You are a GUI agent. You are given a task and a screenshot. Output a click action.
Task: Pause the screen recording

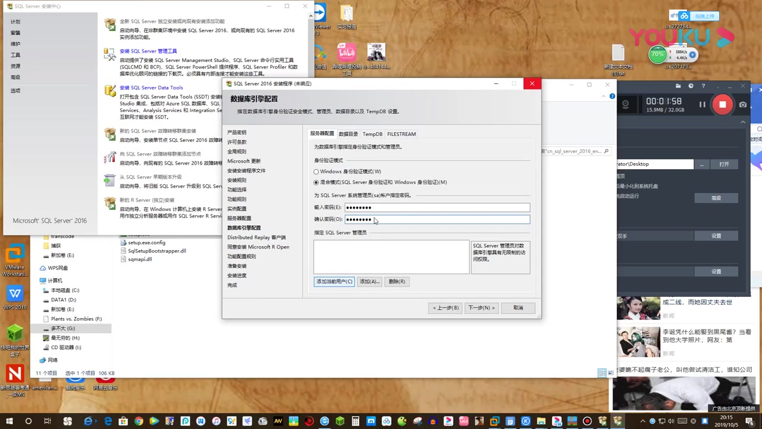[702, 104]
